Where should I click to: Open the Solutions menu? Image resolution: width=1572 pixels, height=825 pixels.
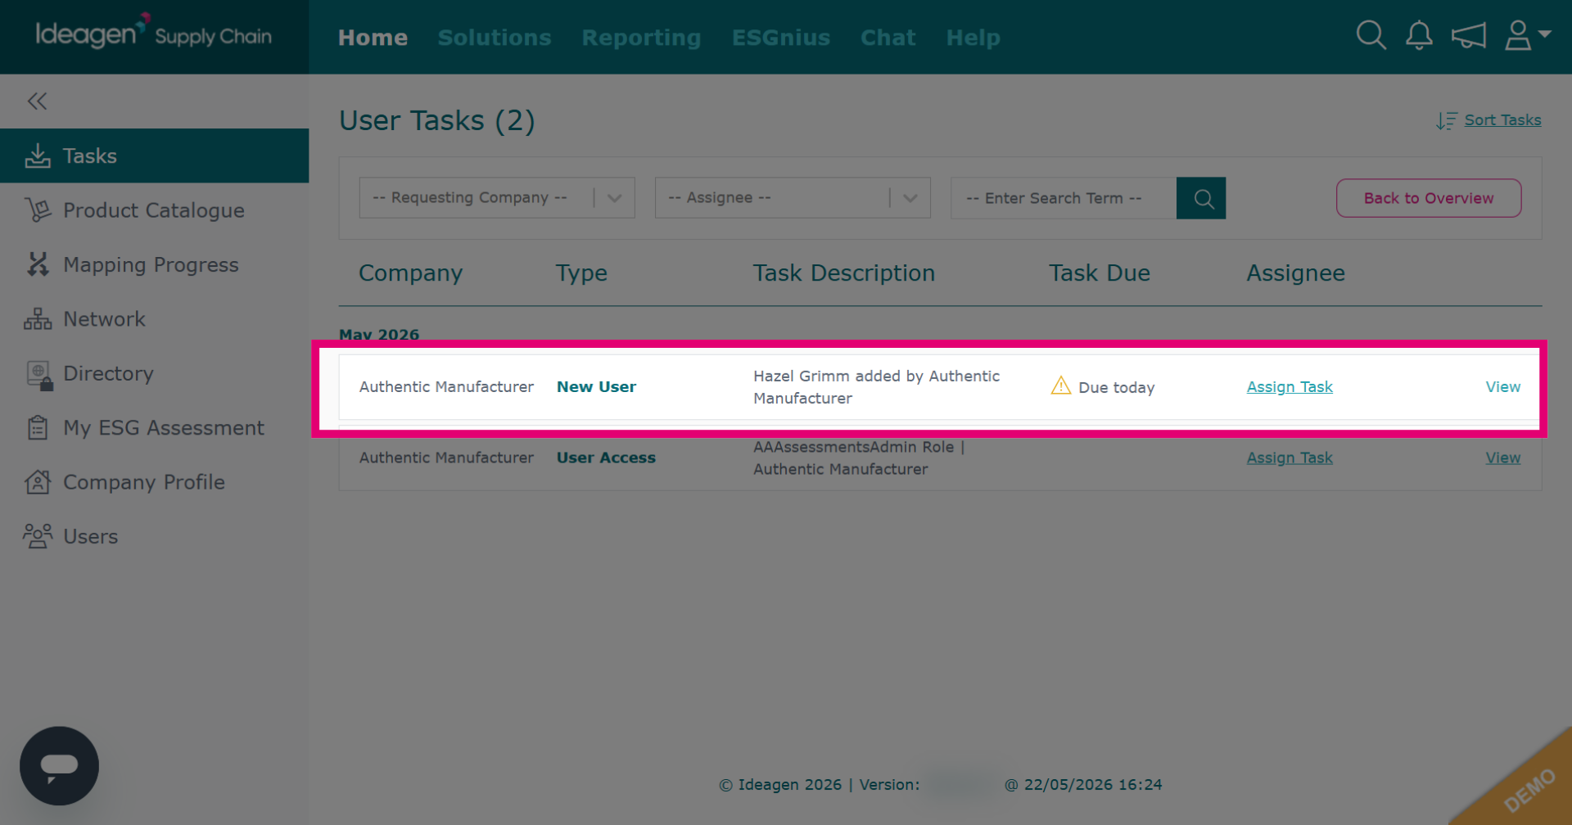coord(495,38)
